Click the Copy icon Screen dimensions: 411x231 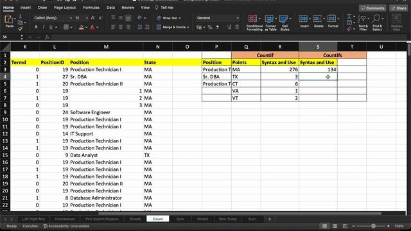pos(20,22)
